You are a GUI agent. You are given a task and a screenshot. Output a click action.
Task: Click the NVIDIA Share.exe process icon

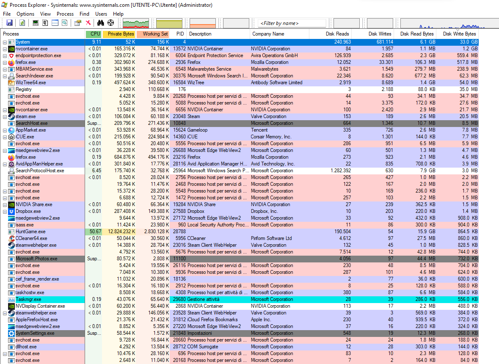[x=11, y=204]
